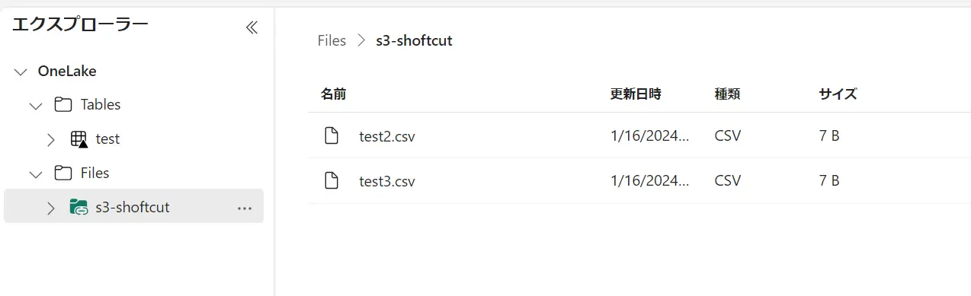The width and height of the screenshot is (971, 296).
Task: Select the test tree item label
Action: pyautogui.click(x=107, y=139)
